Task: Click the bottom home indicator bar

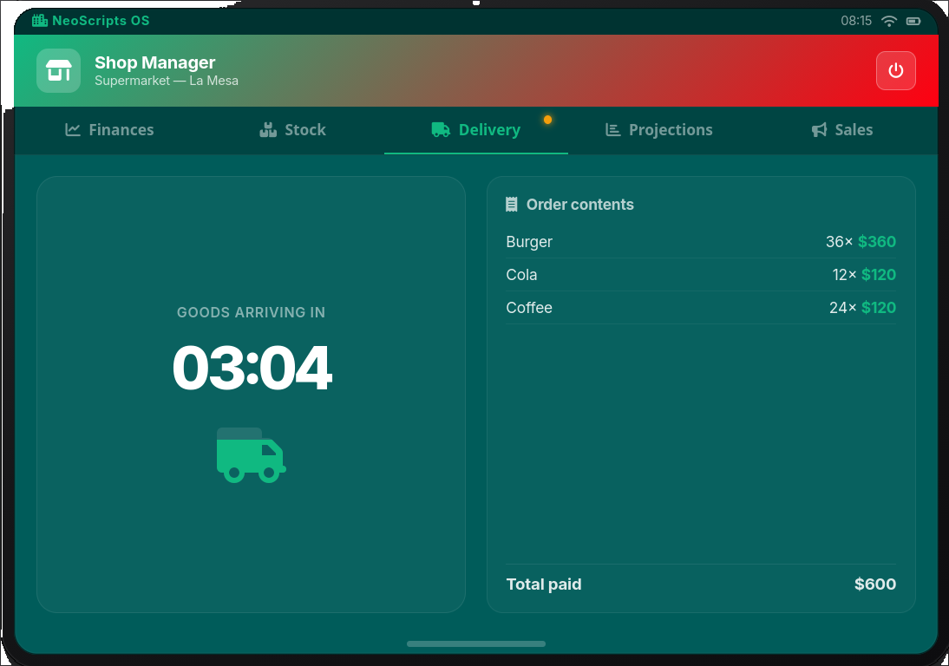Action: click(x=476, y=643)
